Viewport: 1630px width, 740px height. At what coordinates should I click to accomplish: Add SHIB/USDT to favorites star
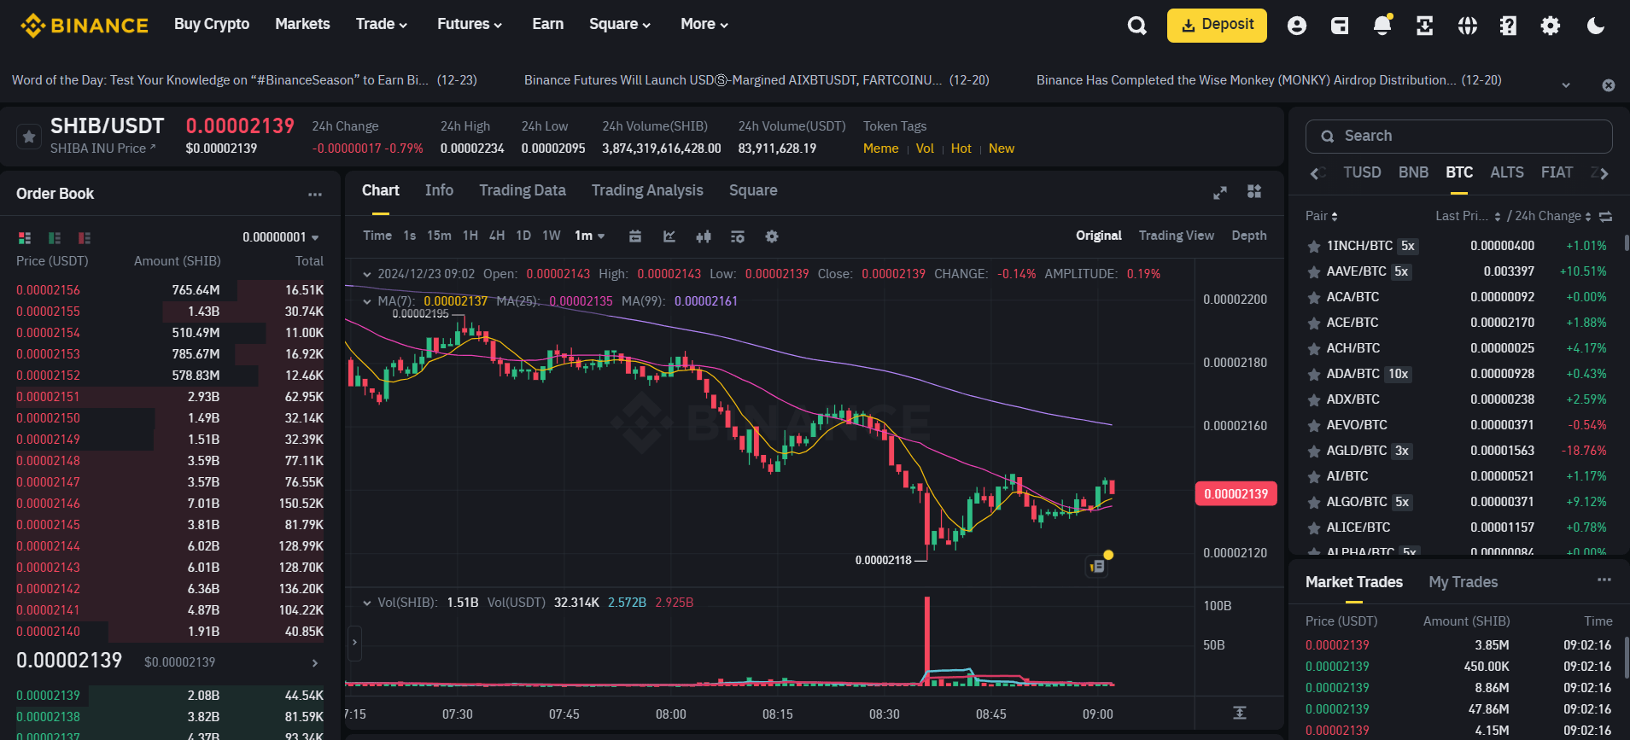[x=29, y=137]
